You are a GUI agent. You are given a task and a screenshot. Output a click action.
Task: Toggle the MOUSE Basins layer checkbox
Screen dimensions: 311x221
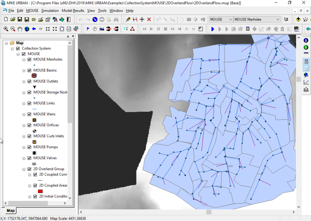coord(29,70)
